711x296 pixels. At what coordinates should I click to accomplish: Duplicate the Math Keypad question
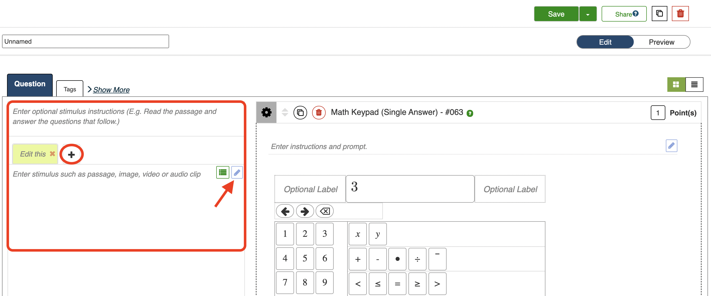click(300, 113)
